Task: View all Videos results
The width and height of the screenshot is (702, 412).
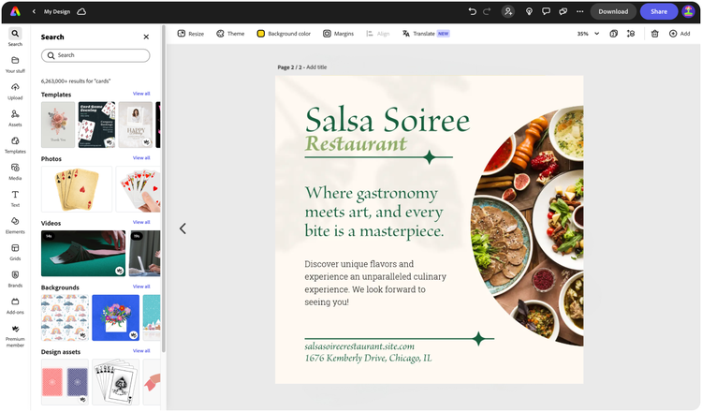Action: 141,222
